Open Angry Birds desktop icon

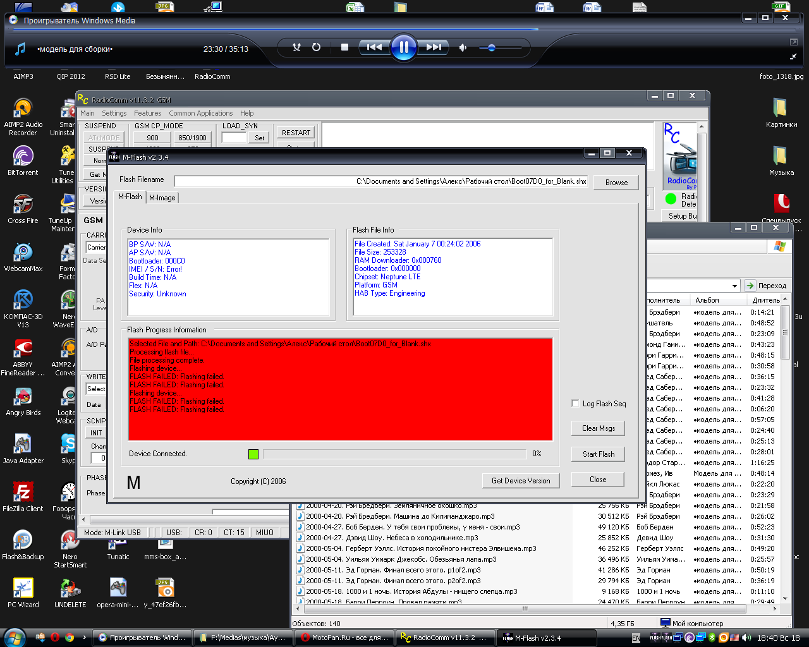[x=23, y=401]
